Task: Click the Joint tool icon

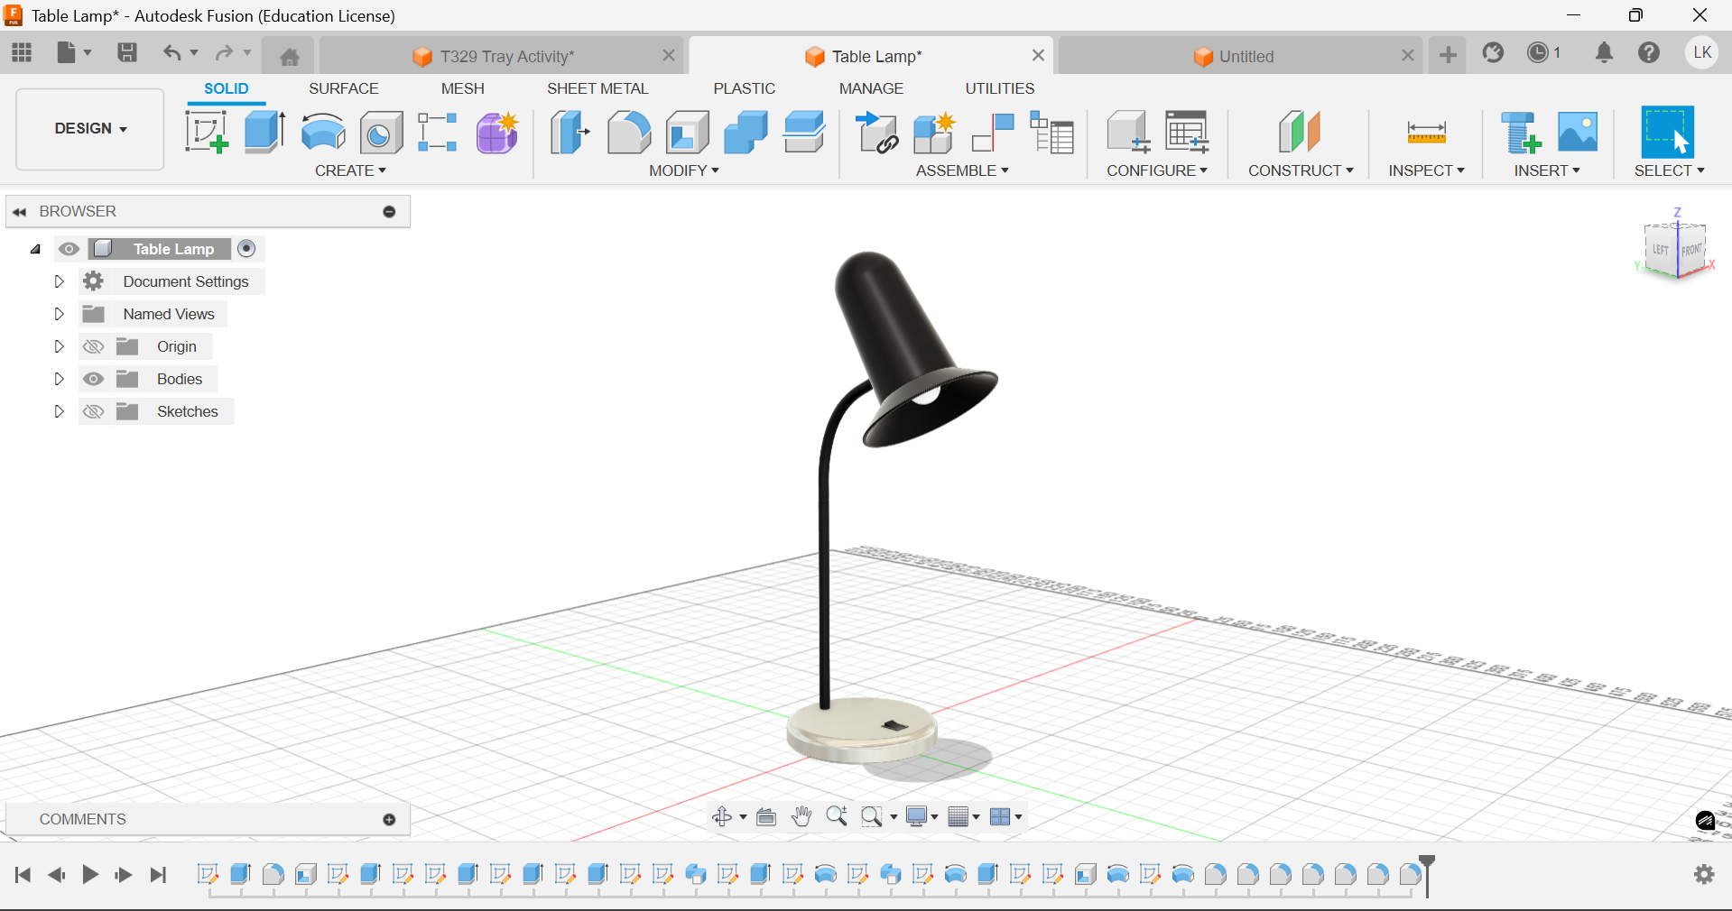Action: click(x=993, y=133)
